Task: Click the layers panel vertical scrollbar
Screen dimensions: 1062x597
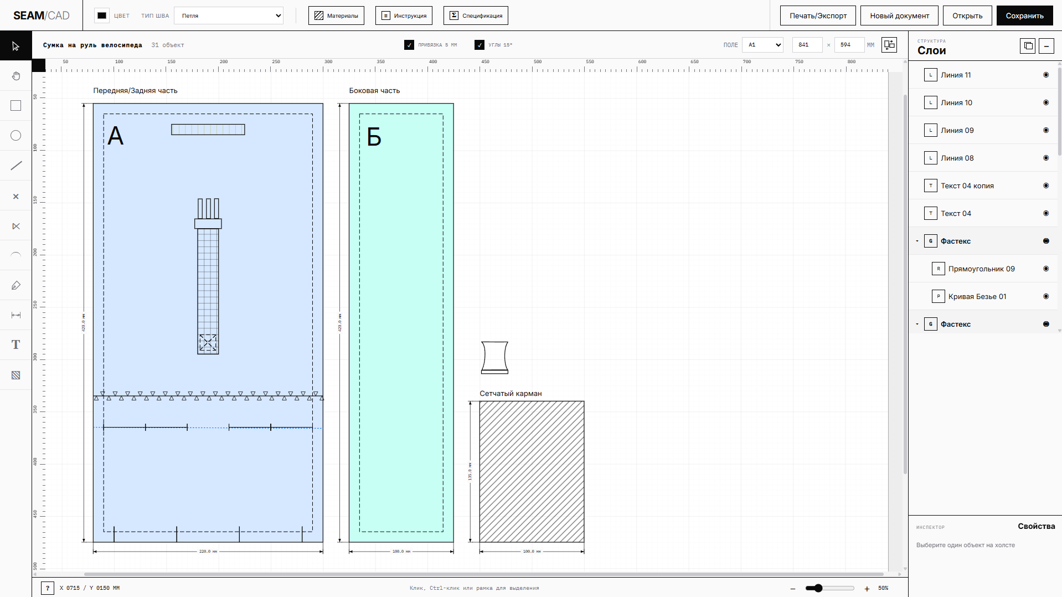Action: click(x=1059, y=111)
